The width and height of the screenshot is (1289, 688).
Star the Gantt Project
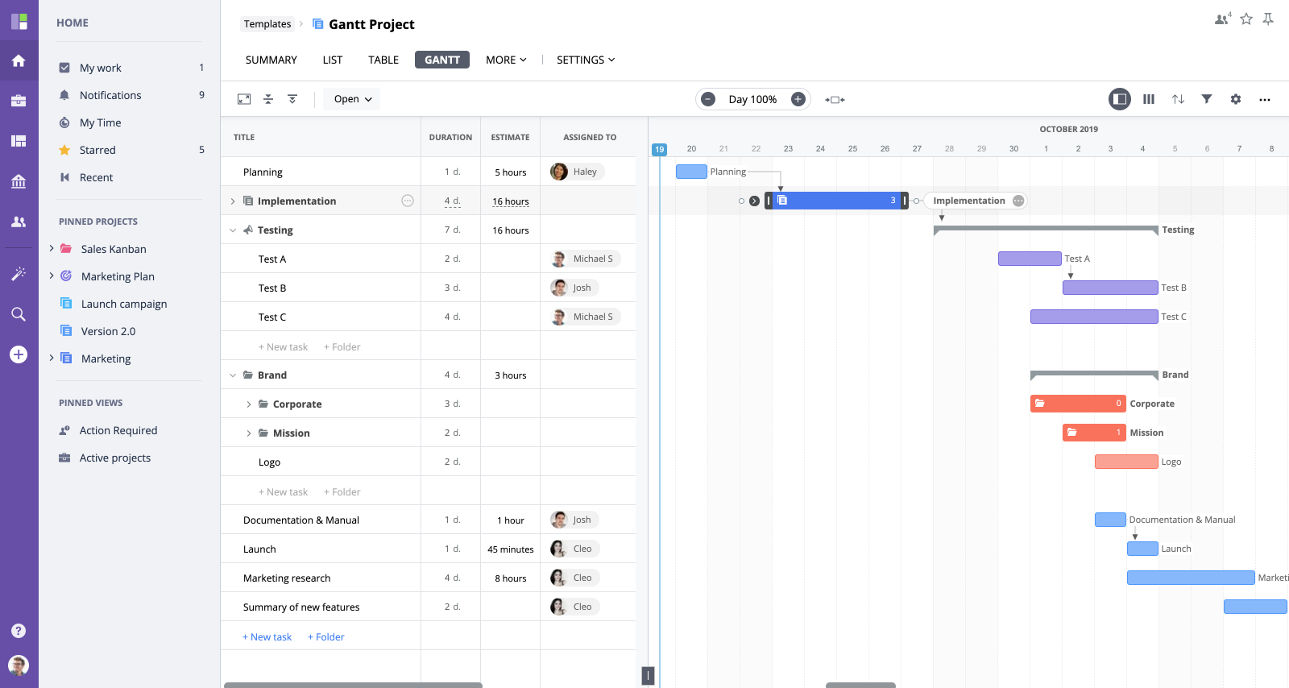tap(1246, 19)
